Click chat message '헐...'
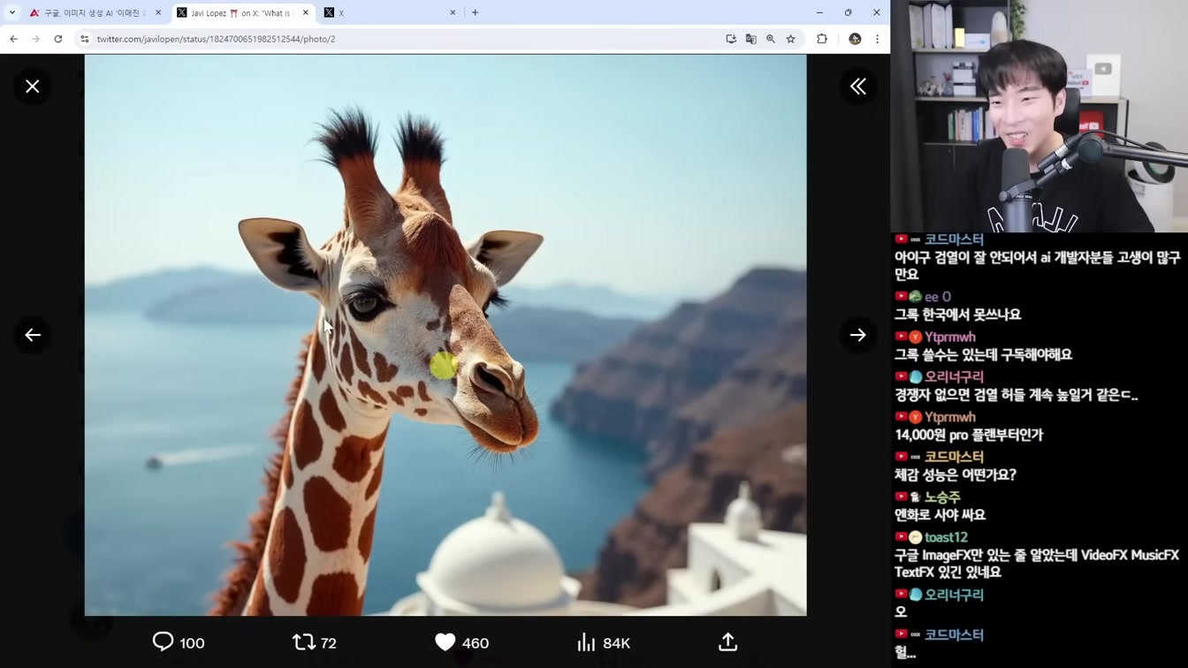The height and width of the screenshot is (668, 1188). [905, 652]
